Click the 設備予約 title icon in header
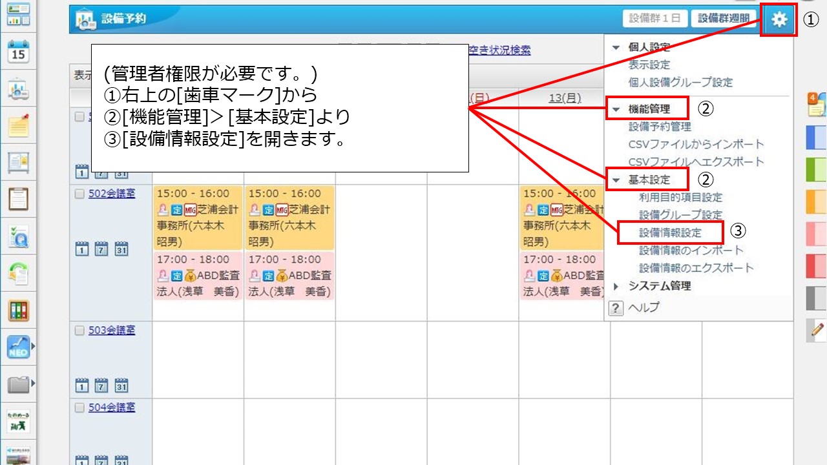The height and width of the screenshot is (465, 827). point(85,19)
